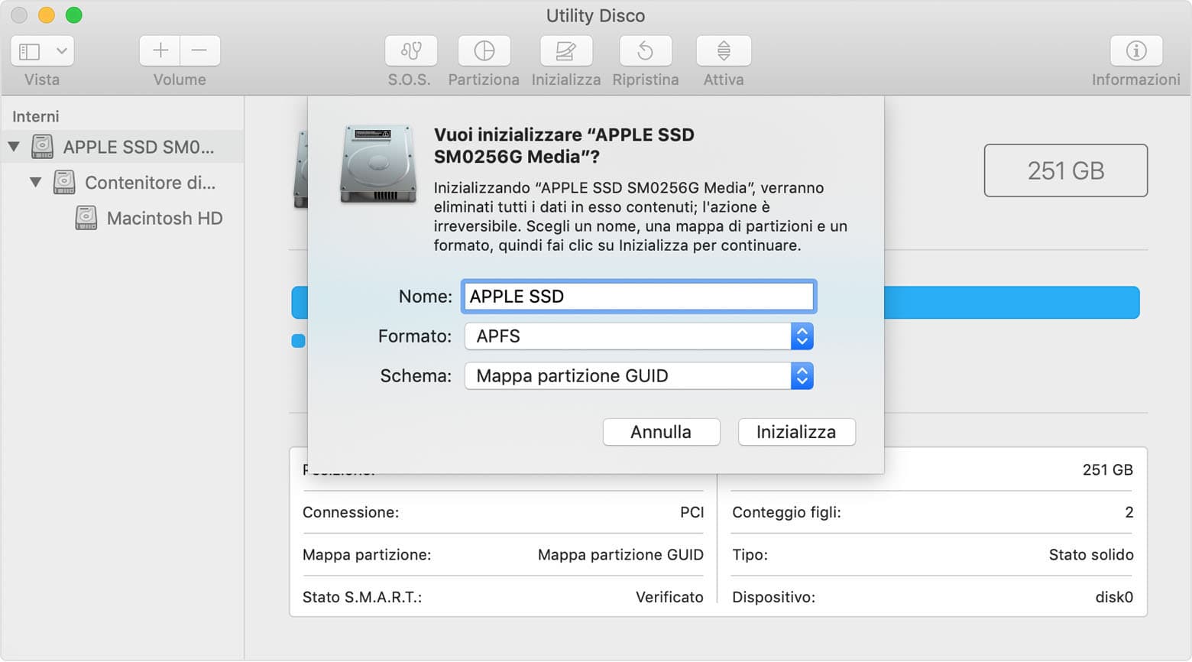Open the Formato APFS dropdown
This screenshot has width=1192, height=662.
pos(639,336)
